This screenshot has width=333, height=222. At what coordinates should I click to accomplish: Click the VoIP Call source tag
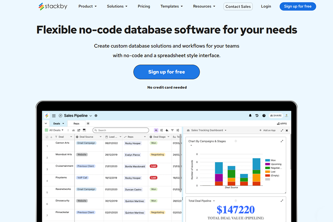tap(82, 178)
